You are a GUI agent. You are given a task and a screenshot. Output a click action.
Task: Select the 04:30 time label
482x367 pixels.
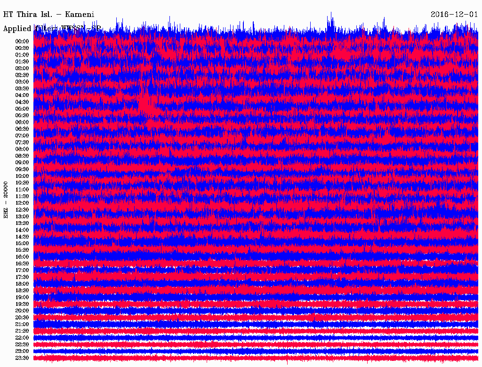(22, 102)
